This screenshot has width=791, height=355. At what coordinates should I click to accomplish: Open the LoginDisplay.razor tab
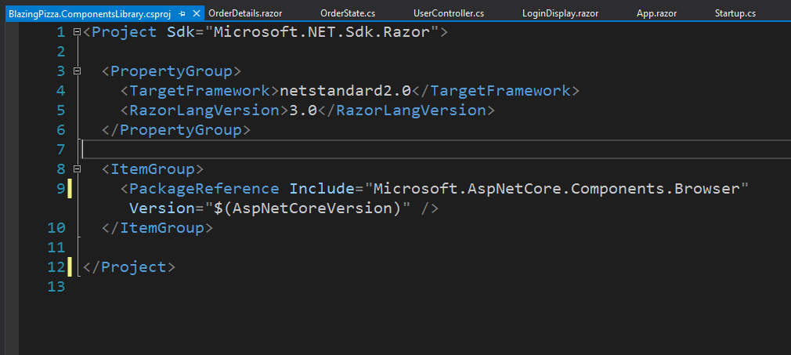click(561, 13)
